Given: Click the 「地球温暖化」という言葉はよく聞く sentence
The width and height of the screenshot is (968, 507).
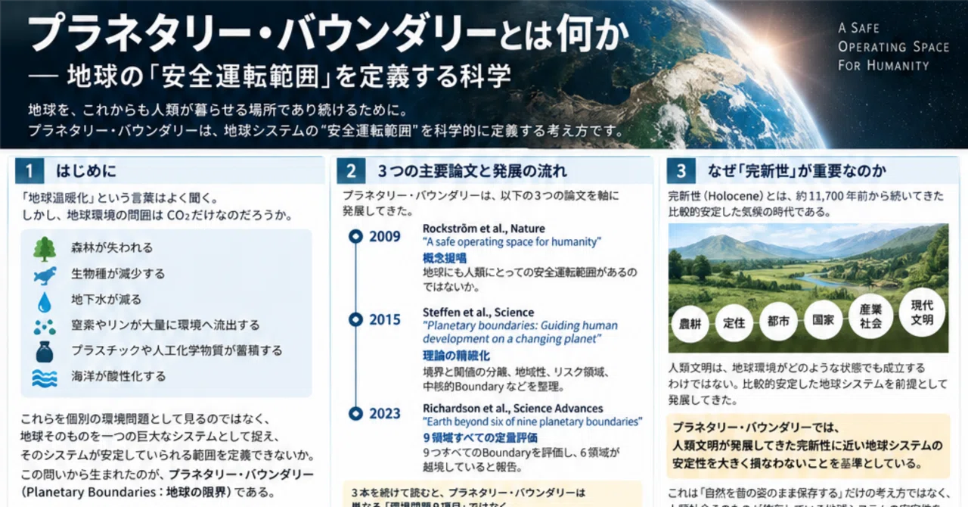Looking at the screenshot, I should coord(119,199).
